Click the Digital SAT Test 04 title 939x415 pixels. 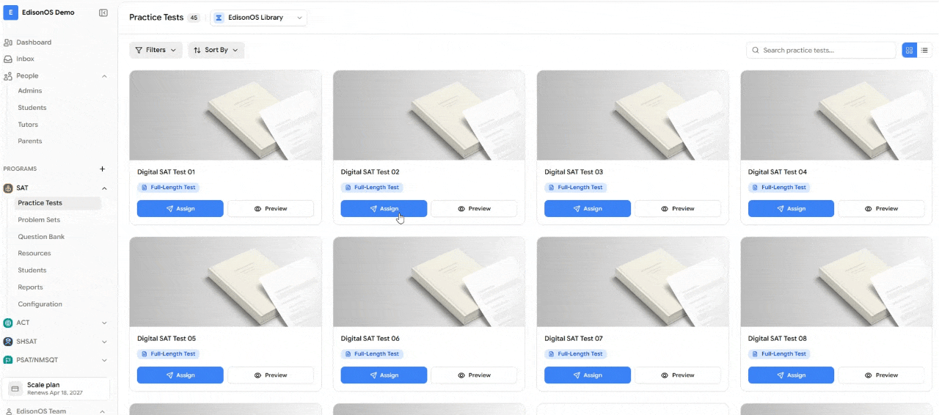click(778, 172)
